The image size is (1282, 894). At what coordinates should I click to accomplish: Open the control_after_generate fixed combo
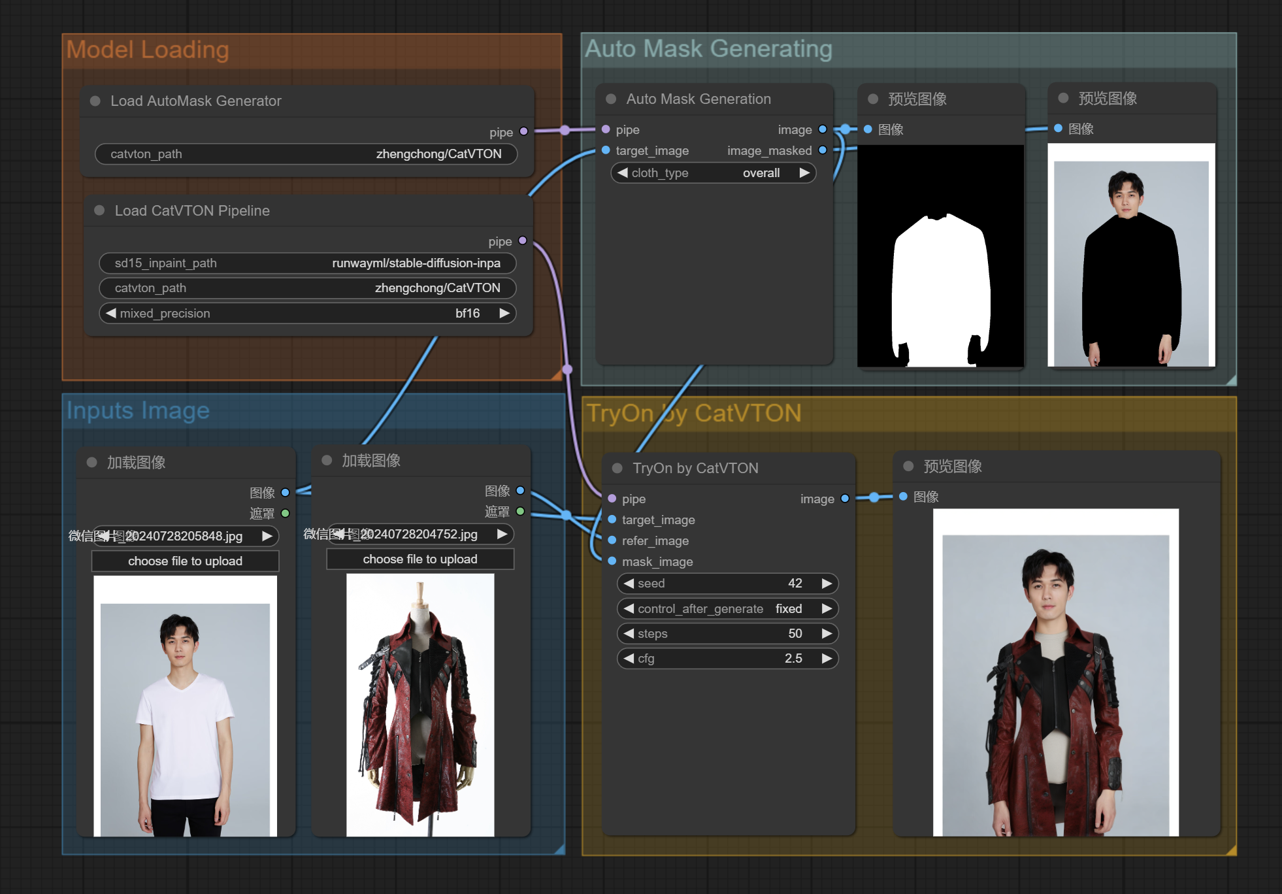tap(728, 609)
